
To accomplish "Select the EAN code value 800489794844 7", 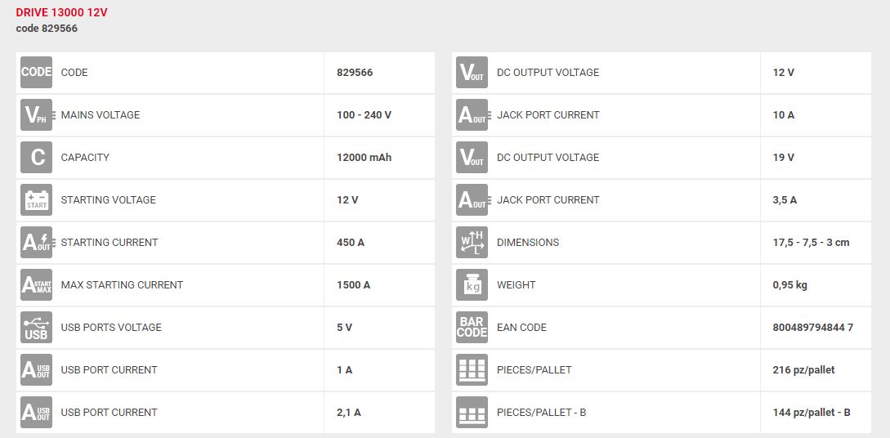I will tap(812, 328).
